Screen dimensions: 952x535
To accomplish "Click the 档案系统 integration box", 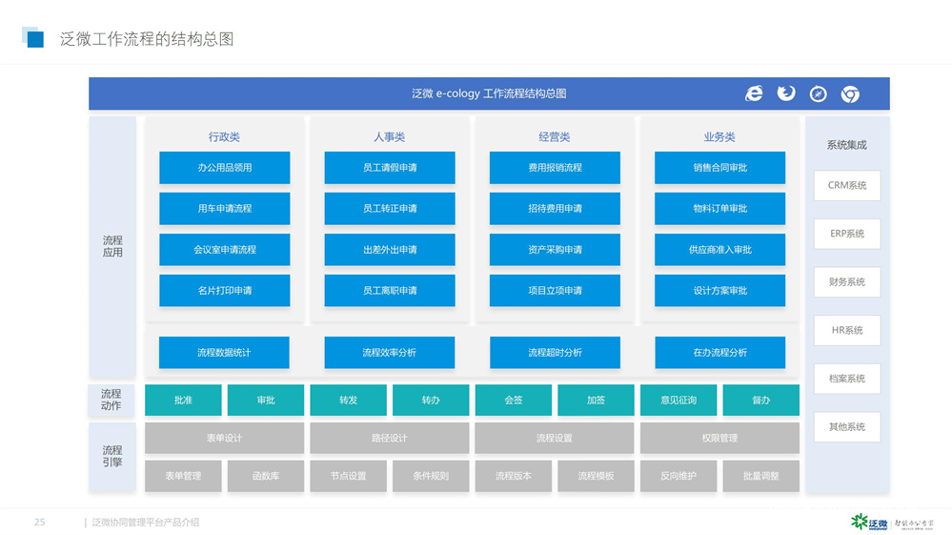I will click(x=847, y=379).
